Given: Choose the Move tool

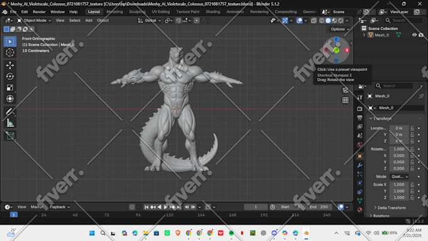Looking at the screenshot, I should (10, 65).
